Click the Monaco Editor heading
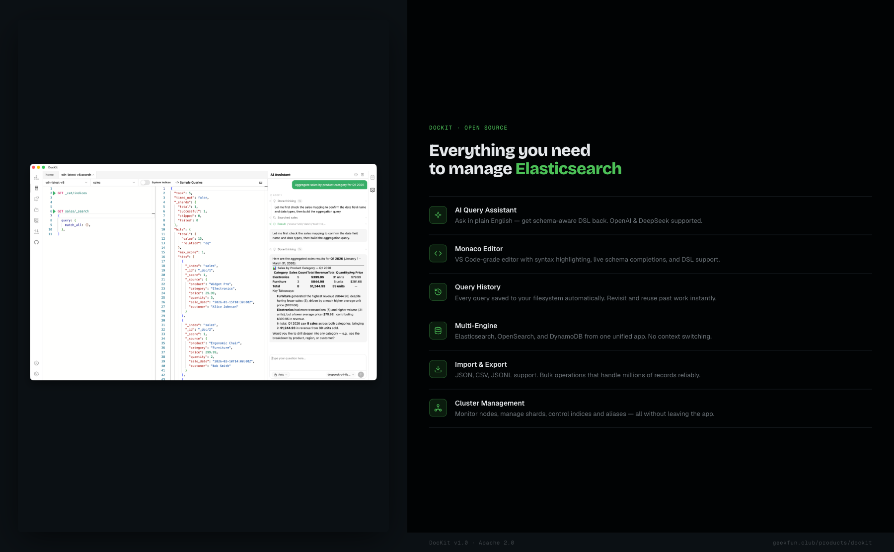This screenshot has width=894, height=552. [x=479, y=249]
